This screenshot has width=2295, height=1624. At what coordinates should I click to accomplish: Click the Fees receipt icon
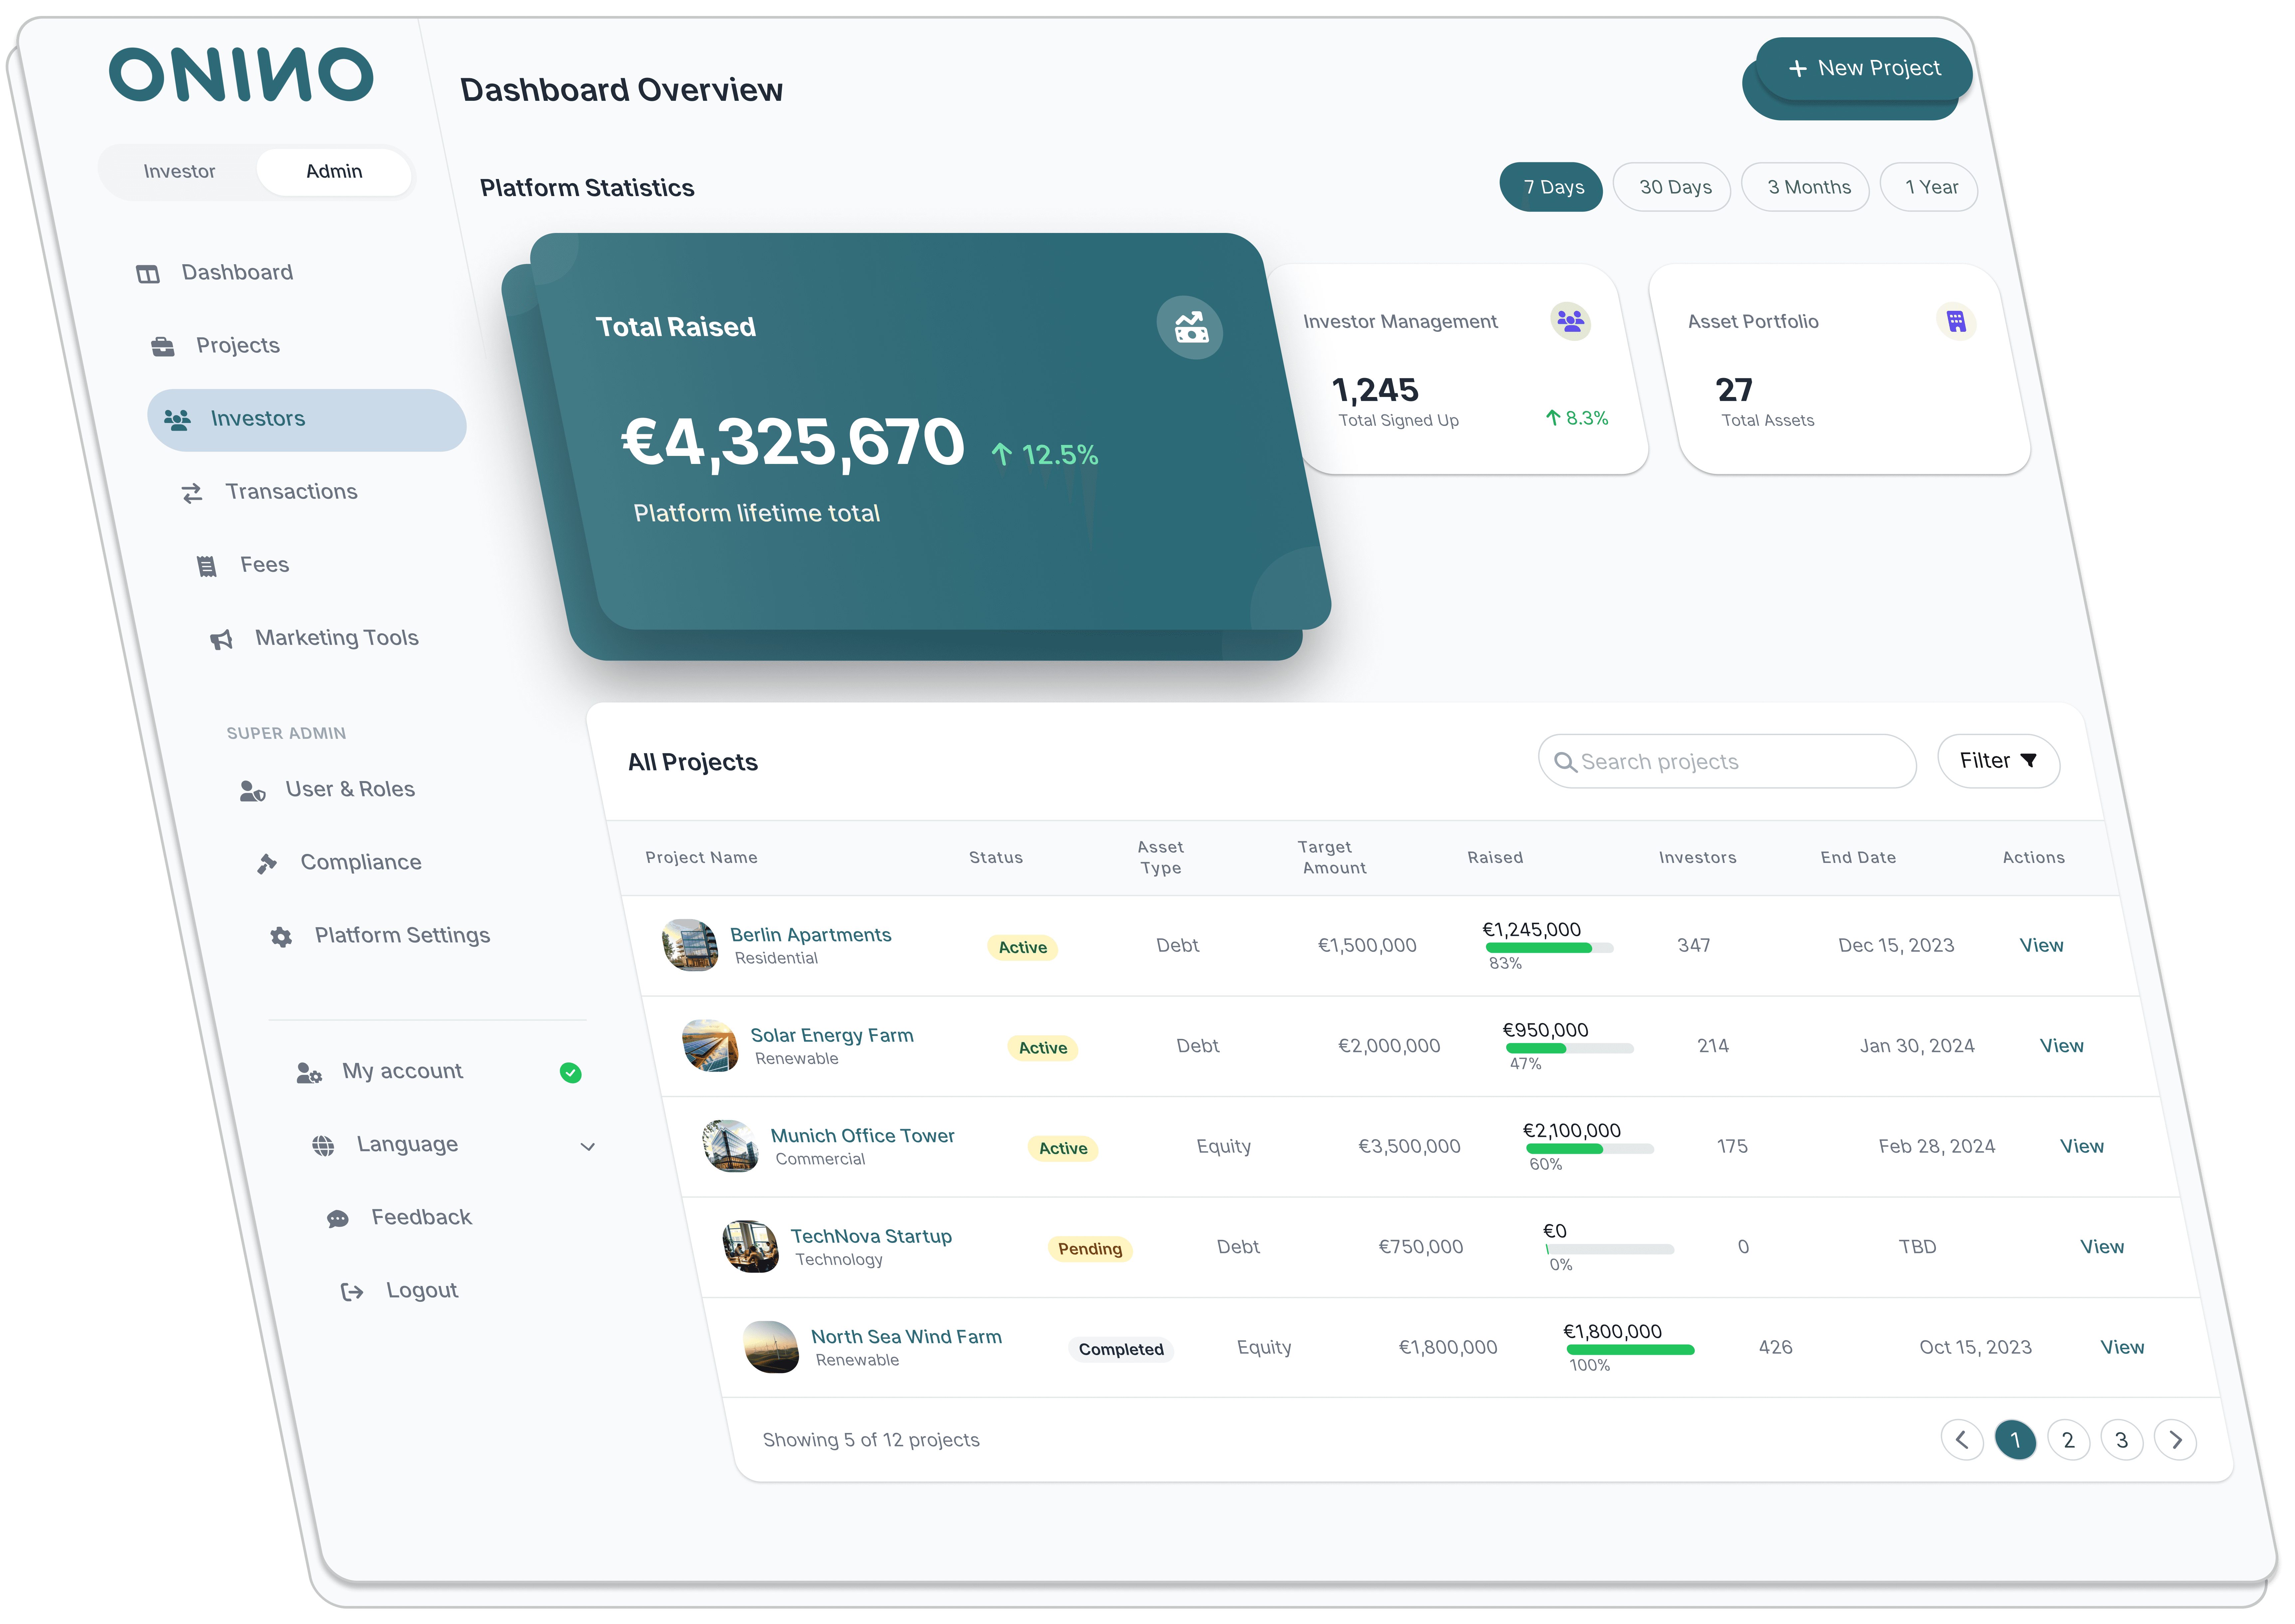click(x=207, y=567)
